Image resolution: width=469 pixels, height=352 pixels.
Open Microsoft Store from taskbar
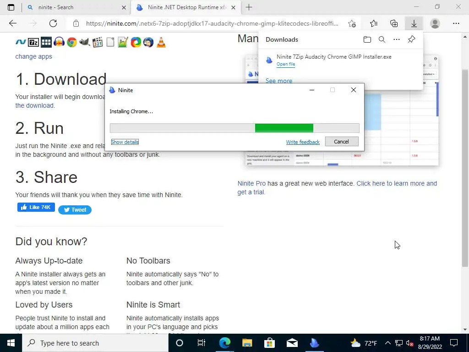tap(269, 343)
